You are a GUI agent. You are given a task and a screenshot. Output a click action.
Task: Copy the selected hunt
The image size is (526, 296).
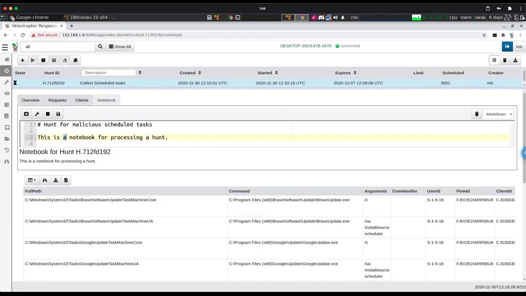pos(75,60)
